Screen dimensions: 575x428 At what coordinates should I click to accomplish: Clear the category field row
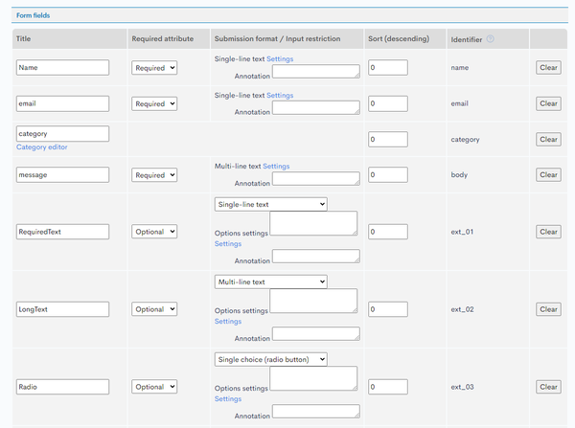point(548,139)
